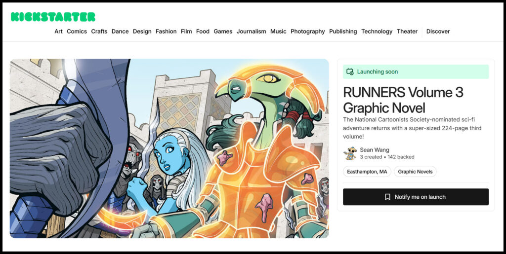Click Notify me on launch button
This screenshot has width=506, height=254.
click(x=416, y=197)
